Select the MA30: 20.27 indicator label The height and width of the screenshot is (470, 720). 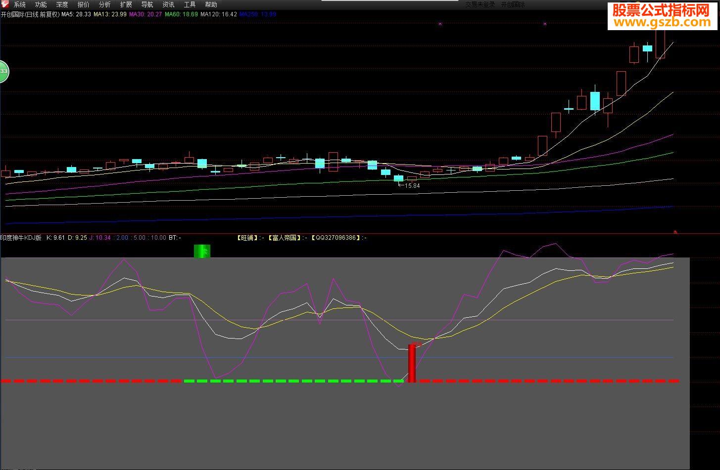(x=145, y=14)
